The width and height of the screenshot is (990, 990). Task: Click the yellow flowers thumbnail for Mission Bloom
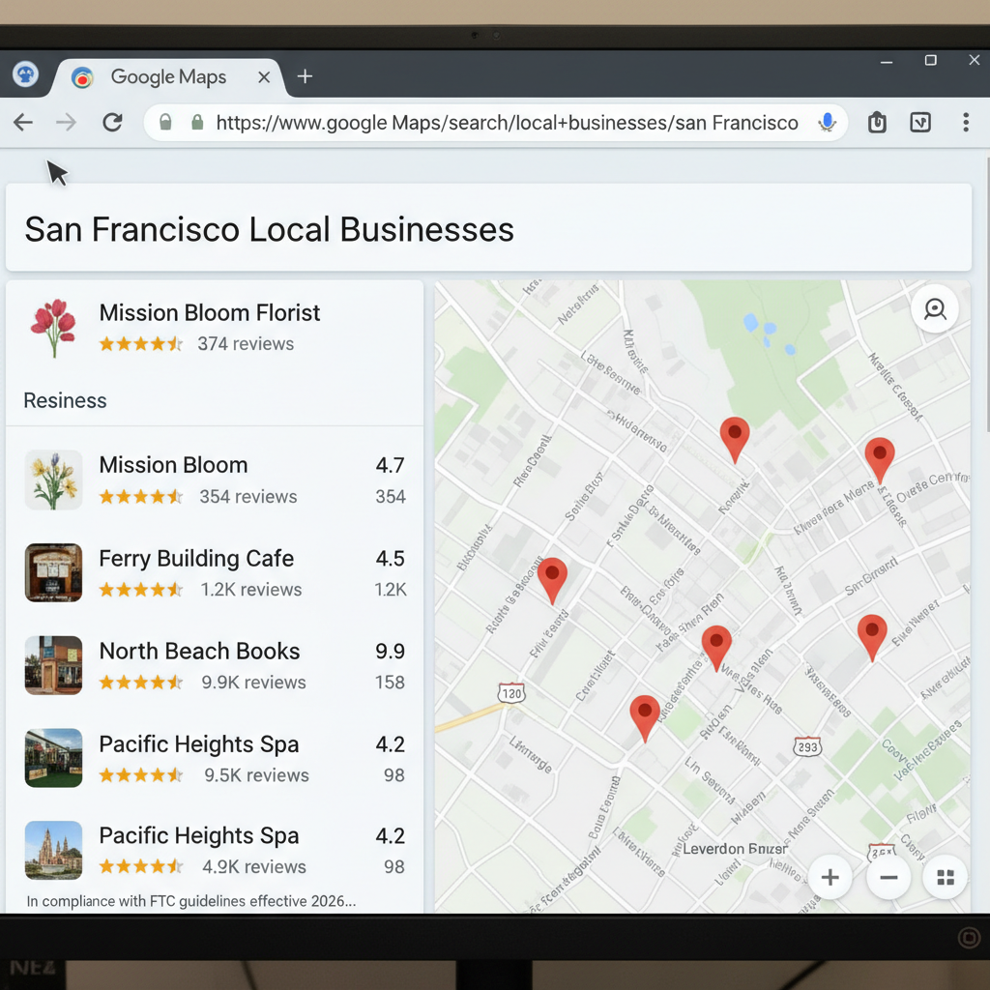point(54,480)
